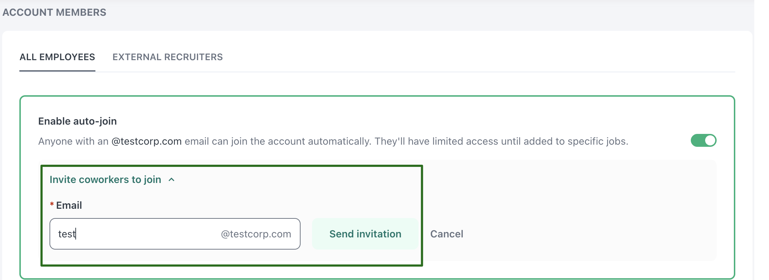
Task: Switch to the All Employees tab
Action: click(x=57, y=57)
